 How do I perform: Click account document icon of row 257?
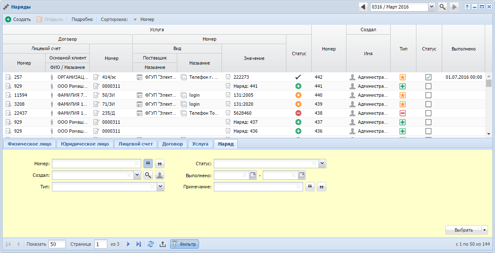click(9, 77)
